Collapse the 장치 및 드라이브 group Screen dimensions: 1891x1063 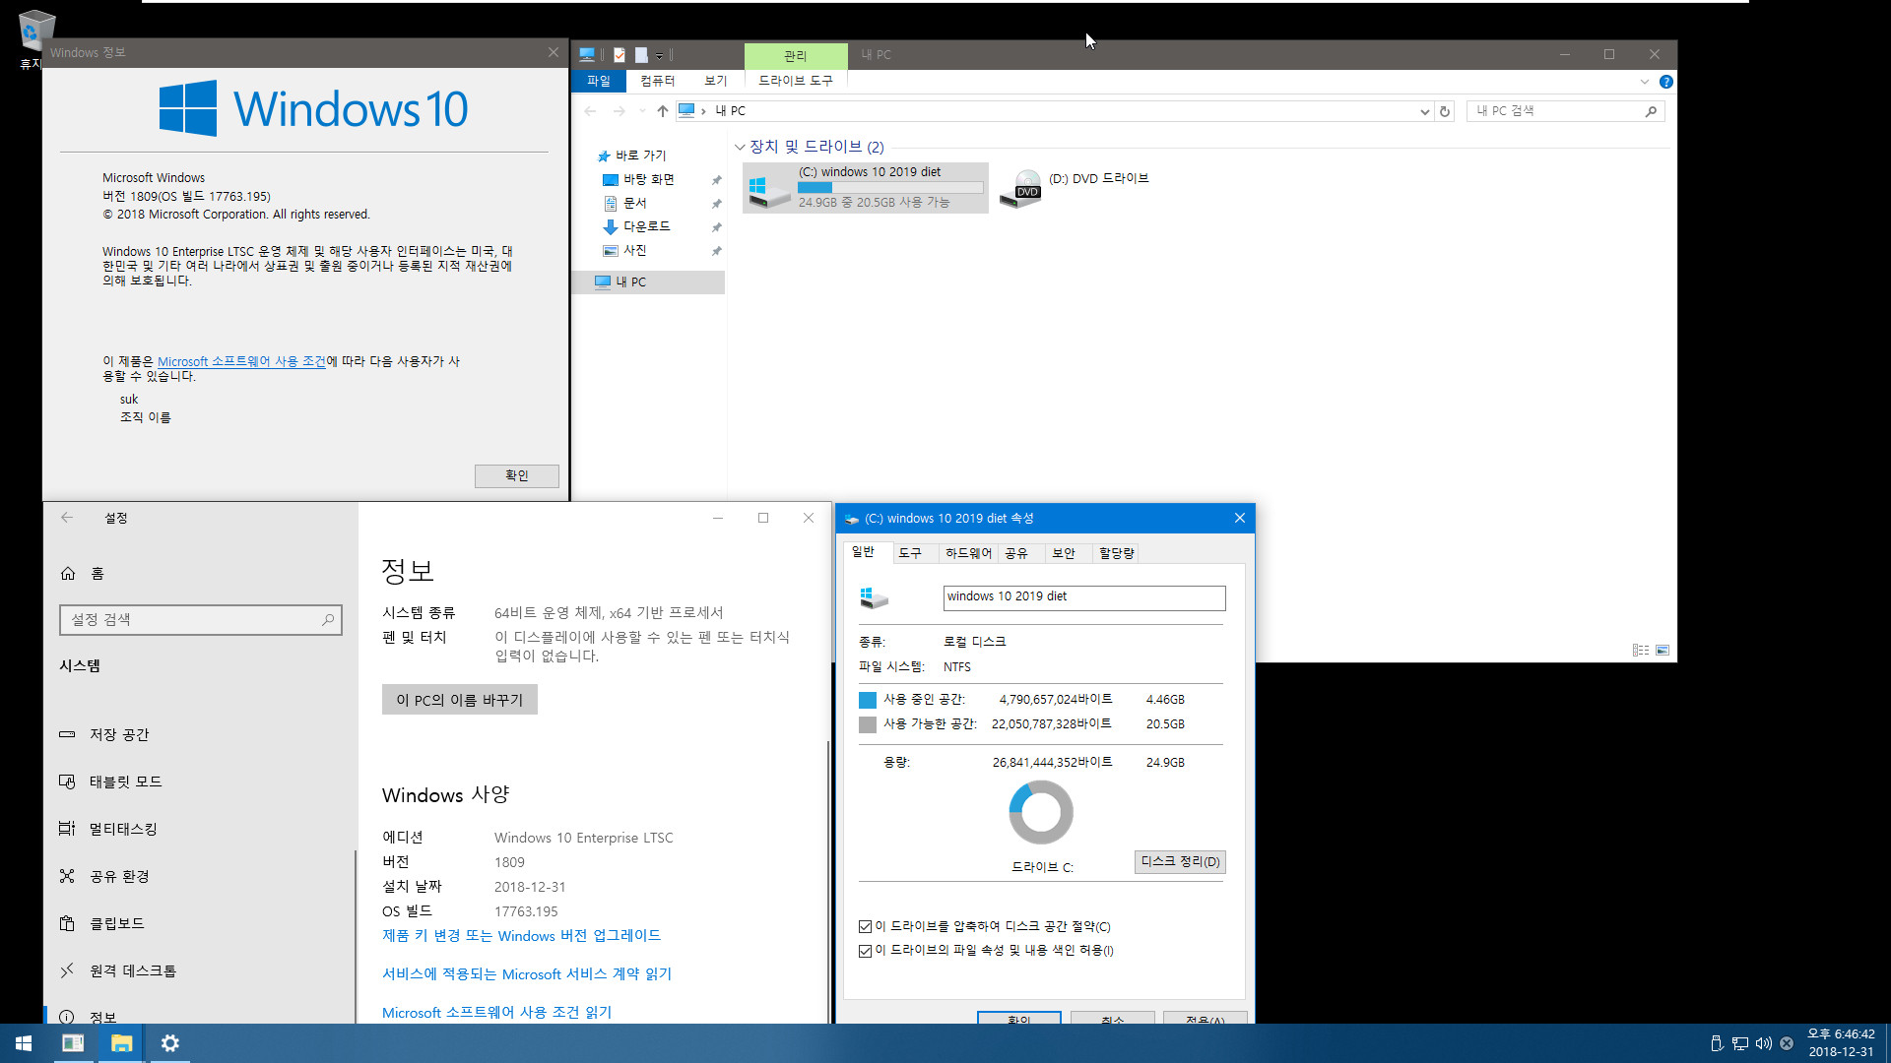740,147
